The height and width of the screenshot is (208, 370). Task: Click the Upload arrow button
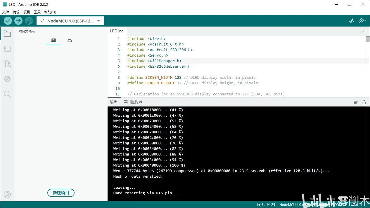point(18,21)
